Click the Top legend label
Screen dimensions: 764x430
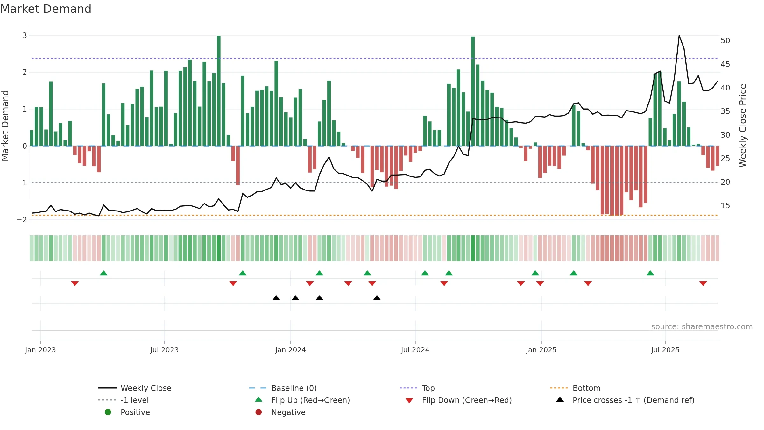[428, 388]
